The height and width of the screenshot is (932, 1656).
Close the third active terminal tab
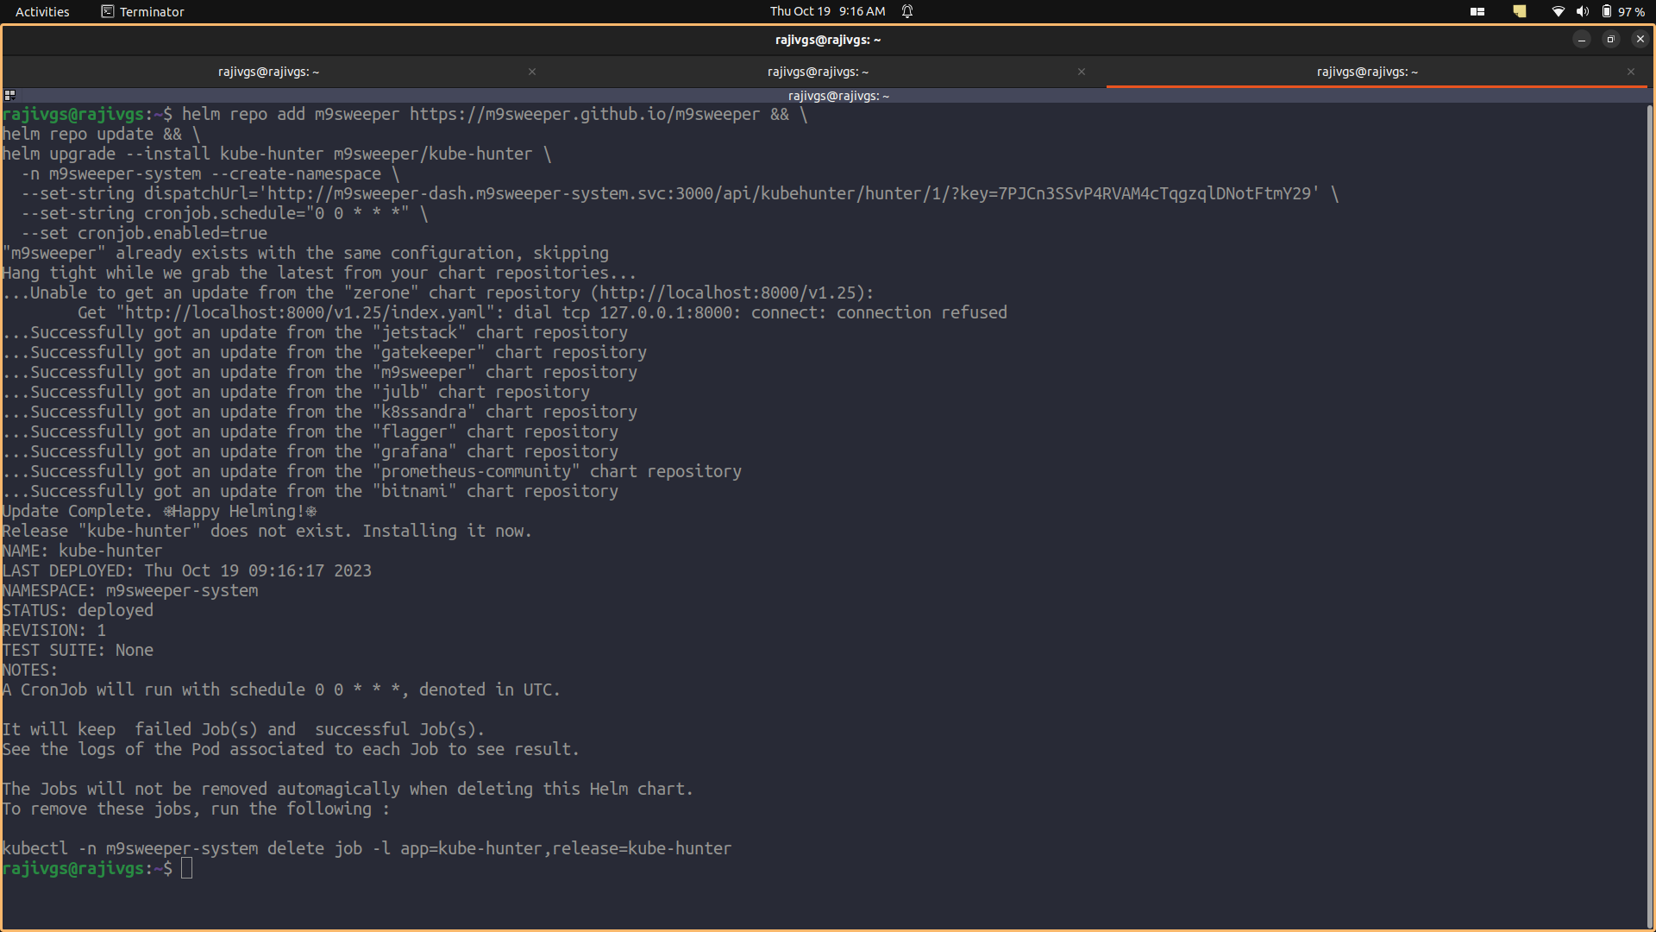(1631, 72)
